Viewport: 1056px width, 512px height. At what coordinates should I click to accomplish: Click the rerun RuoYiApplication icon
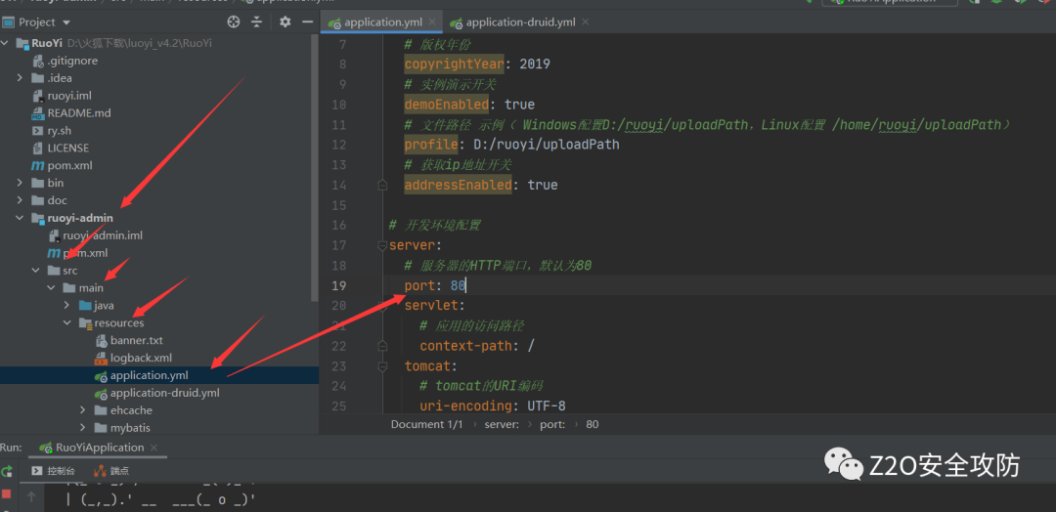point(8,471)
